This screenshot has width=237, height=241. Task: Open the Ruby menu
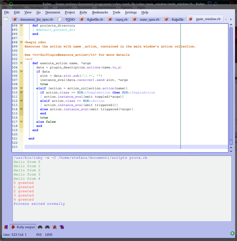click(83, 12)
